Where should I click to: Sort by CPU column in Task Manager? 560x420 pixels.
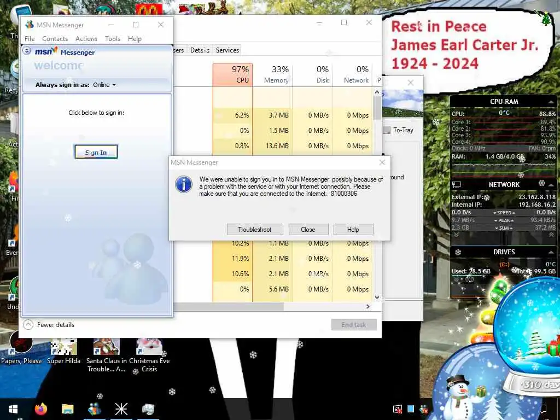[232, 74]
